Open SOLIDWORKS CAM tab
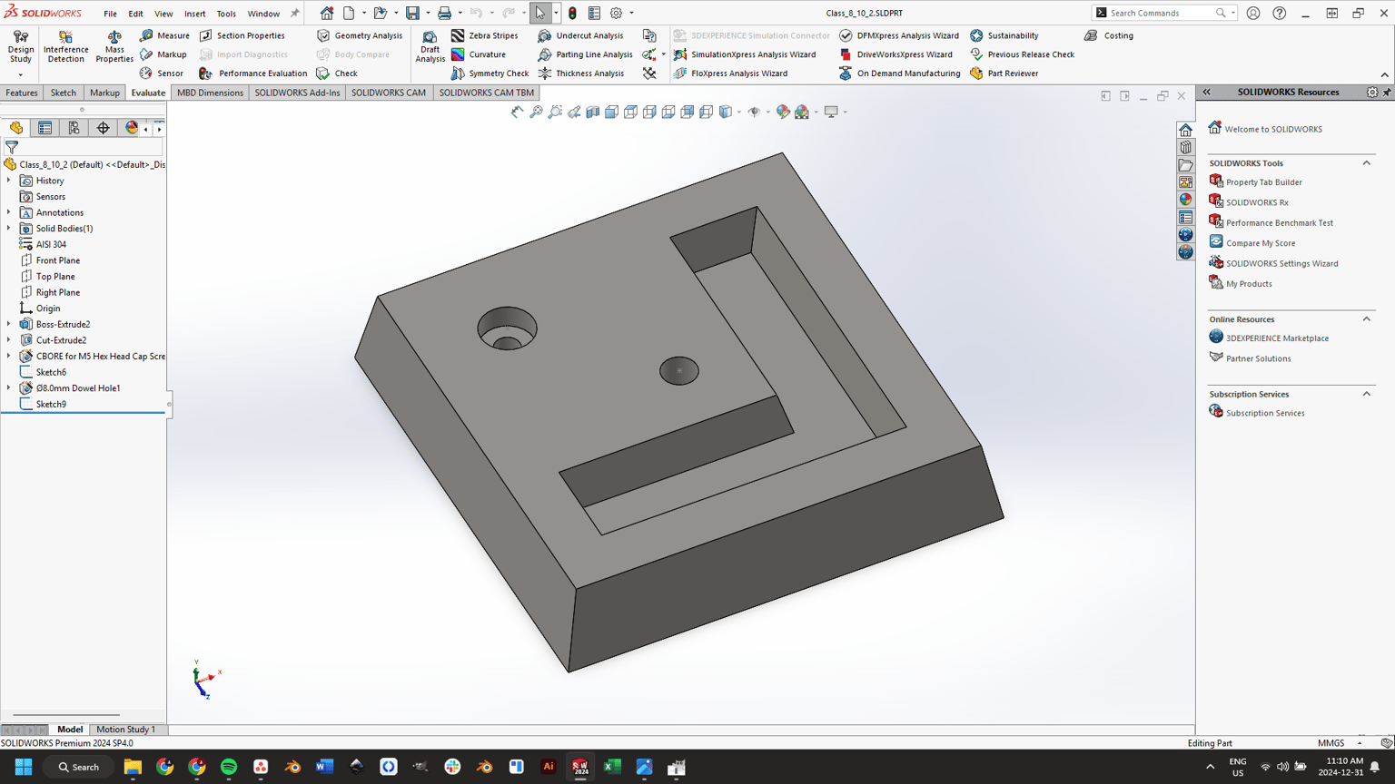 pos(388,93)
